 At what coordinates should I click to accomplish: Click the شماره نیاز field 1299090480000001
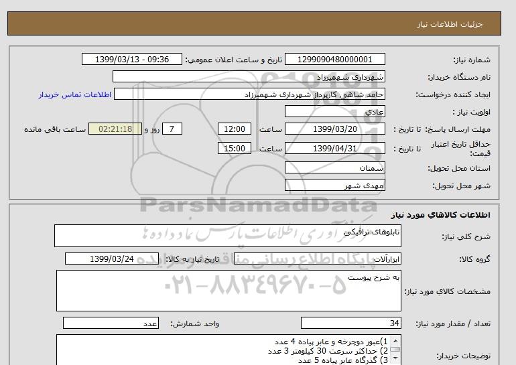pyautogui.click(x=334, y=59)
